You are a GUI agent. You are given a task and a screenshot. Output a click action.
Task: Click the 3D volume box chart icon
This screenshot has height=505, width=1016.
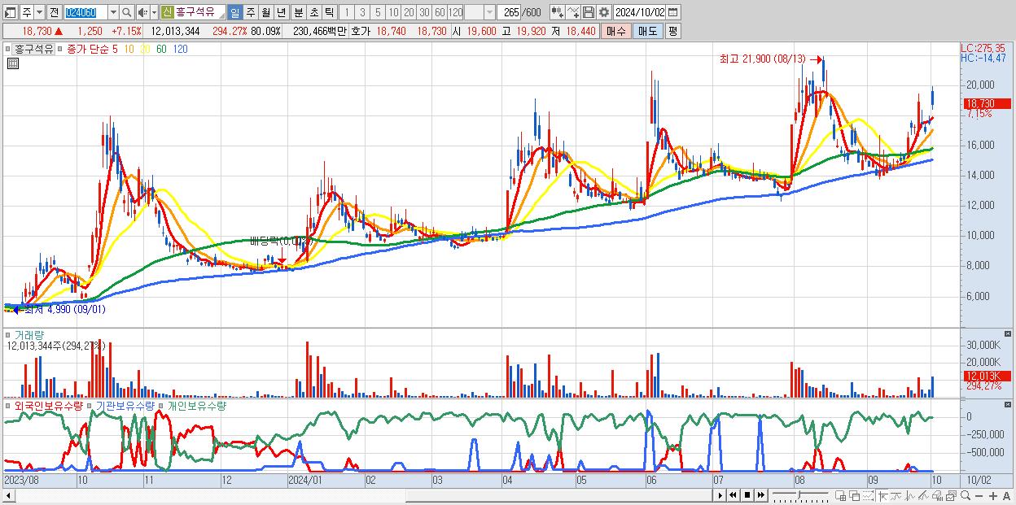[937, 495]
